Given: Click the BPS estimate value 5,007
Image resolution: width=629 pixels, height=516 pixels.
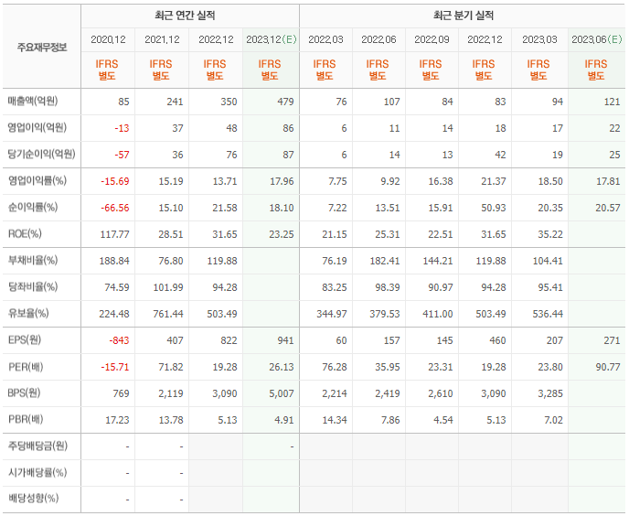Looking at the screenshot, I should point(282,393).
